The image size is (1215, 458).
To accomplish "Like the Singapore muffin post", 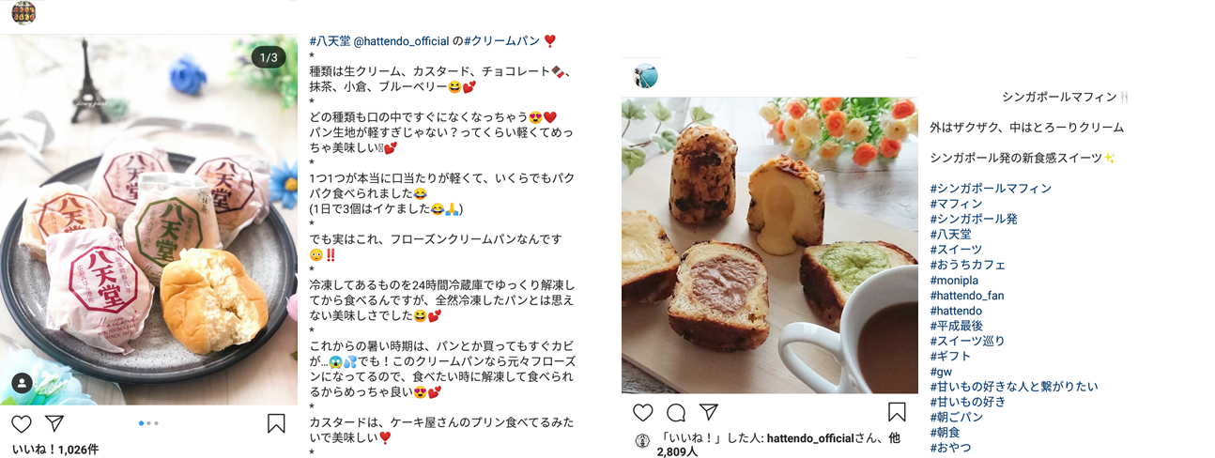I will pos(642,413).
